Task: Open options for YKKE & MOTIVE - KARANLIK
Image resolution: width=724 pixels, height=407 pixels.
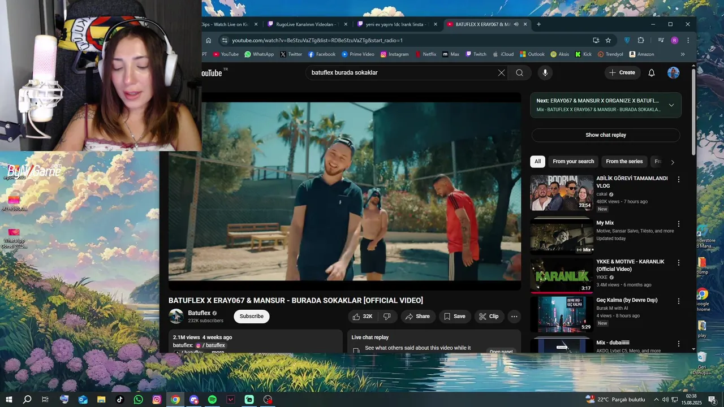Action: click(679, 263)
